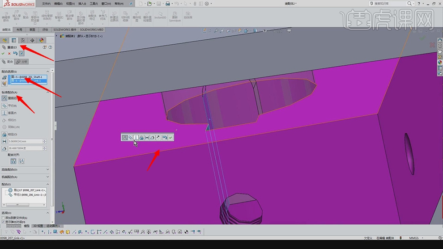
Task: Enable the add to new folder checkbox
Action: [x=3, y=218]
